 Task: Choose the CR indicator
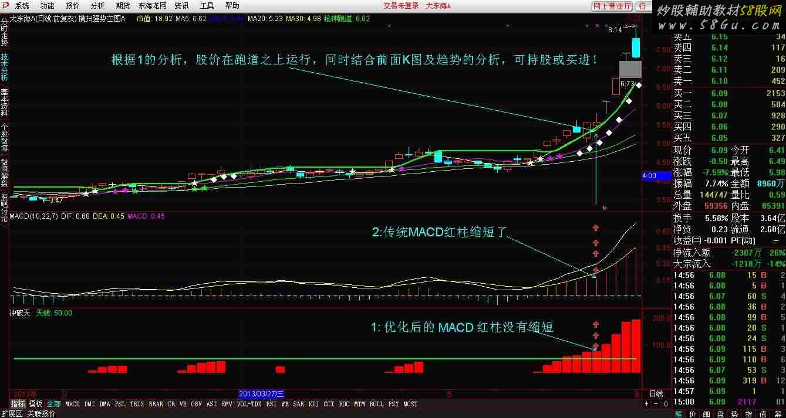171,404
